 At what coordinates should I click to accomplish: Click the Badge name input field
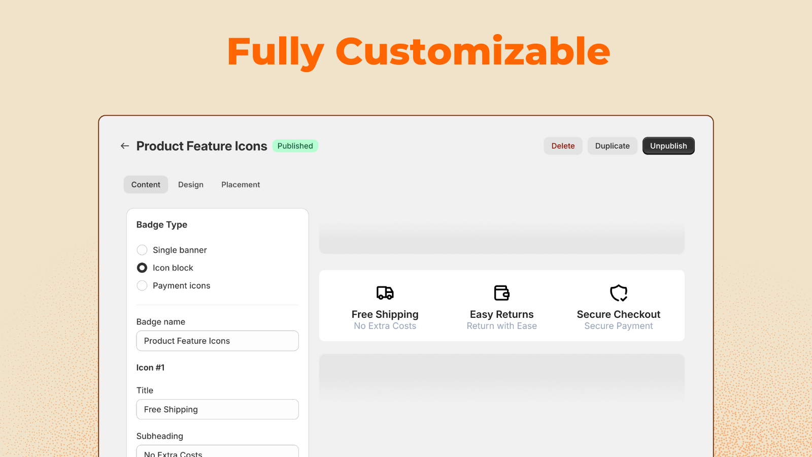pyautogui.click(x=217, y=341)
